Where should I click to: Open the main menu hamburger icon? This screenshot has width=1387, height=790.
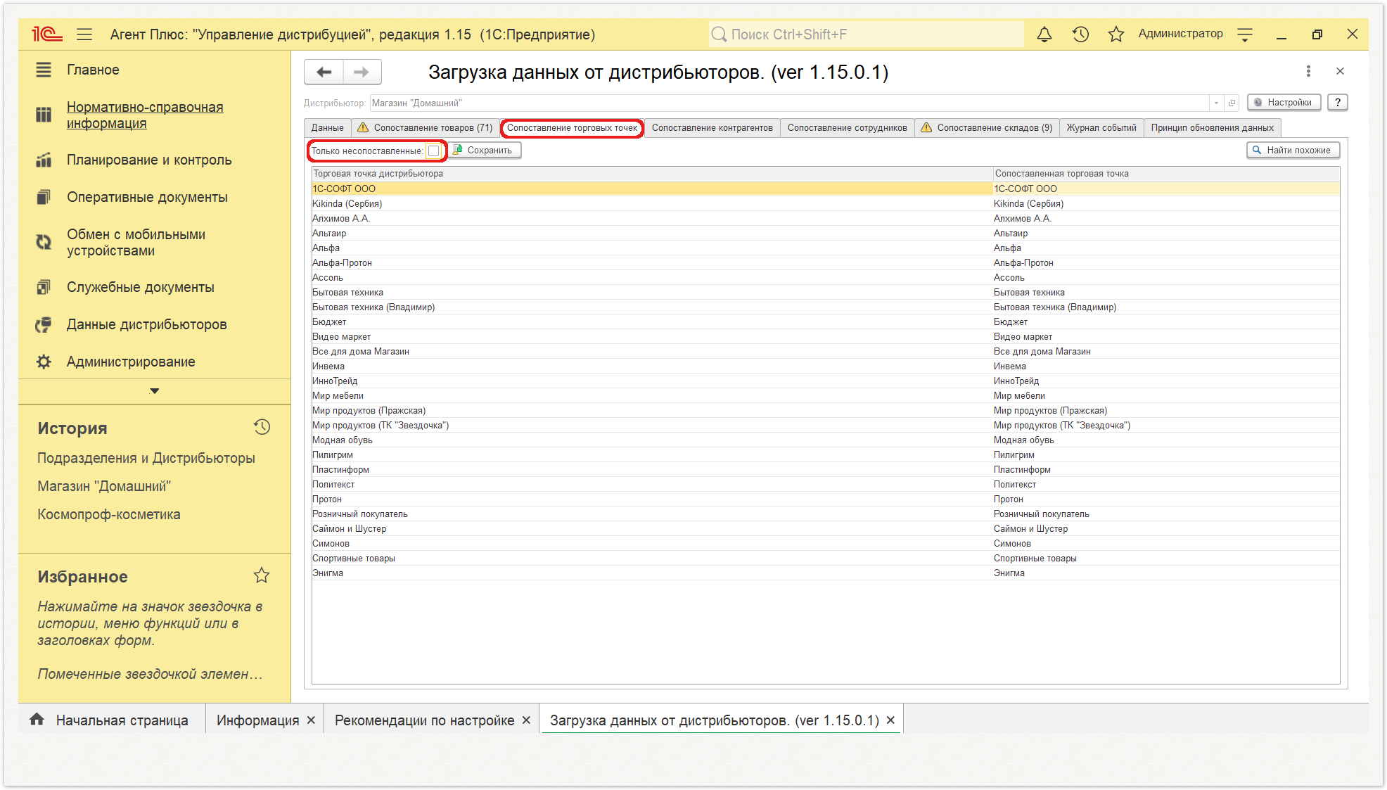pyautogui.click(x=84, y=34)
